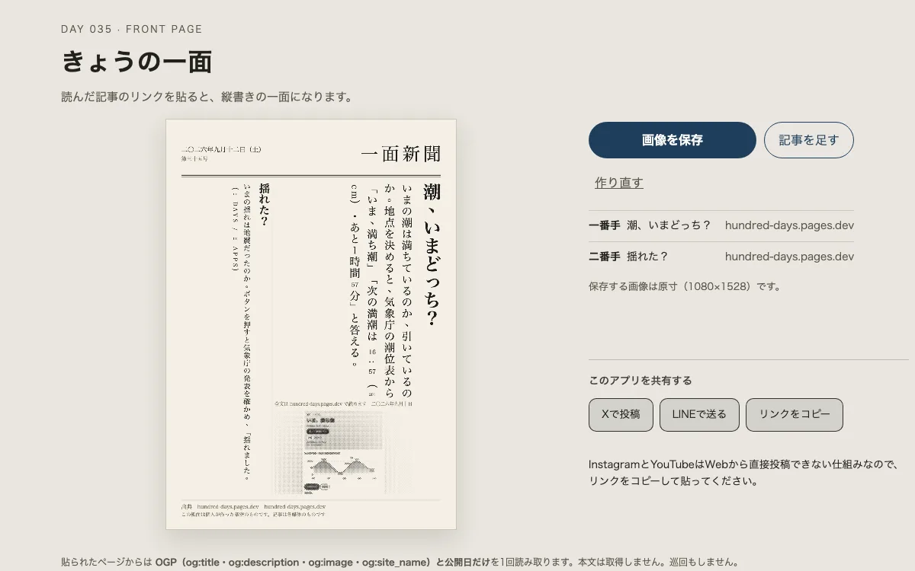The height and width of the screenshot is (571, 915).
Task: Click the OGP description footer note
Action: click(x=400, y=563)
